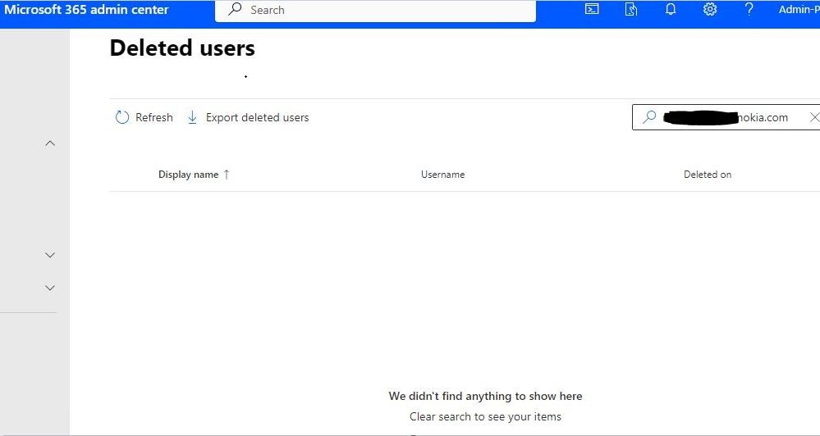Screen dimensions: 820x436
Task: Click the Refresh circular arrow icon
Action: [x=121, y=117]
